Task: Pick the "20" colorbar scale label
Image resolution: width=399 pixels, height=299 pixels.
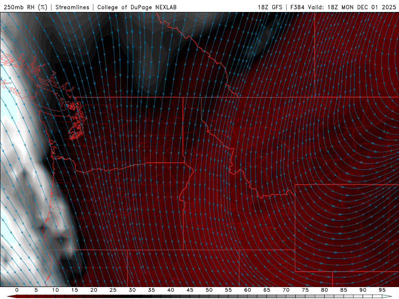Action: [94, 290]
